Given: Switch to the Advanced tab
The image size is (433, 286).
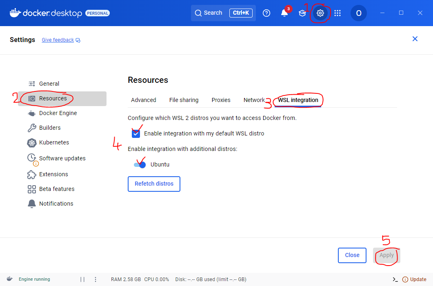Looking at the screenshot, I should [144, 100].
